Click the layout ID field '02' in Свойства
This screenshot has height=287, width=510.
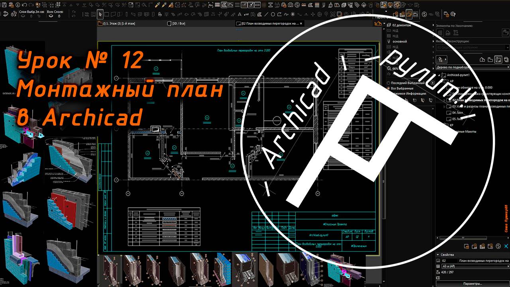pyautogui.click(x=449, y=261)
